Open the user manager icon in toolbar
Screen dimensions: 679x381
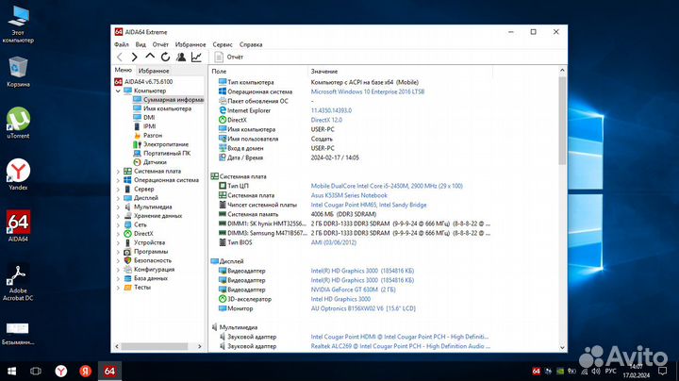pos(181,57)
